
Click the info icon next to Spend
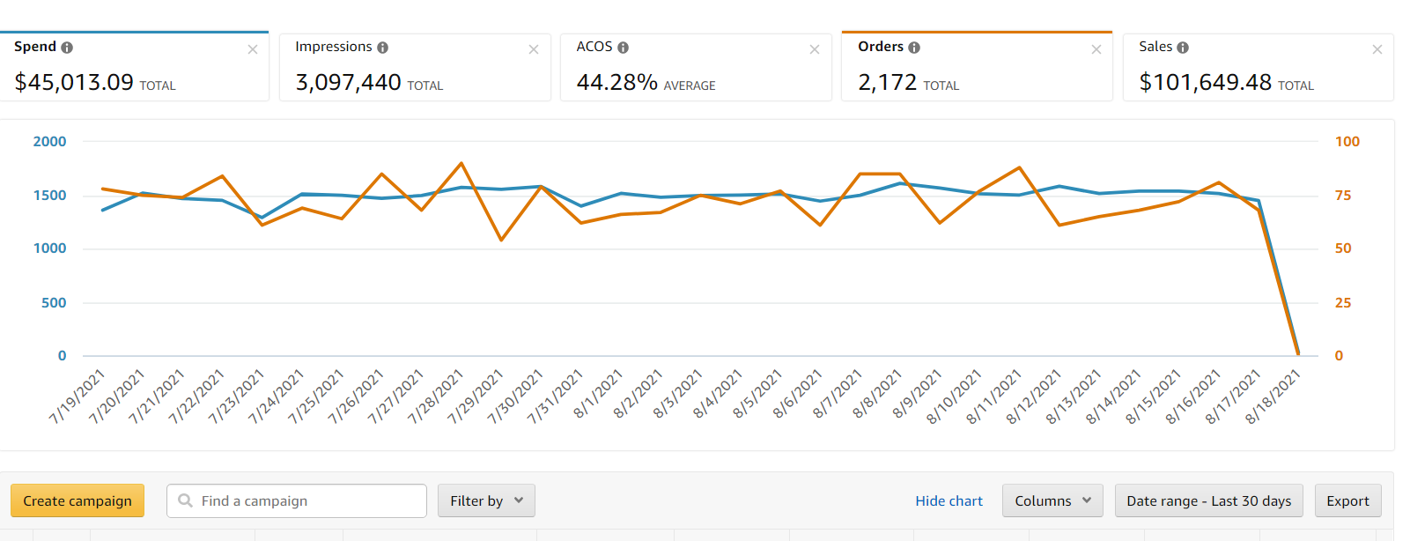(x=67, y=48)
